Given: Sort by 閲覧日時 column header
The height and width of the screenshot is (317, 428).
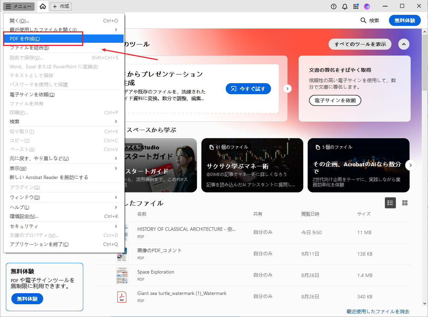Looking at the screenshot, I should [x=310, y=214].
